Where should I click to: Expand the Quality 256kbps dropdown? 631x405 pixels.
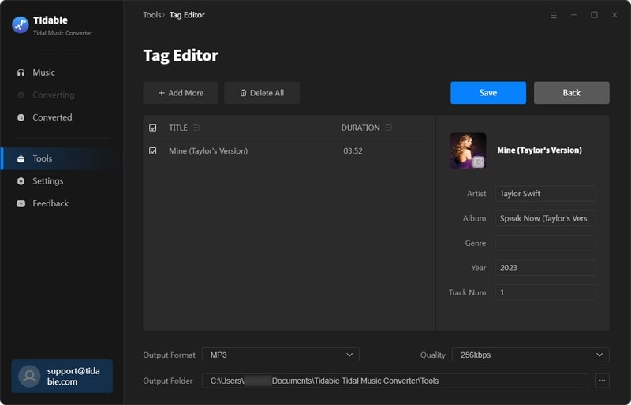point(530,355)
